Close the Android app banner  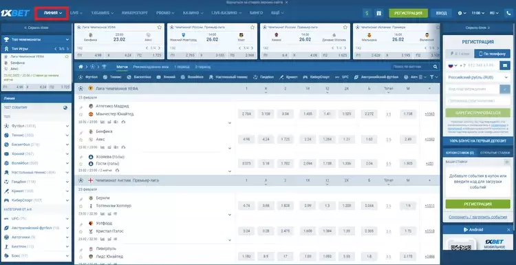(x=508, y=229)
